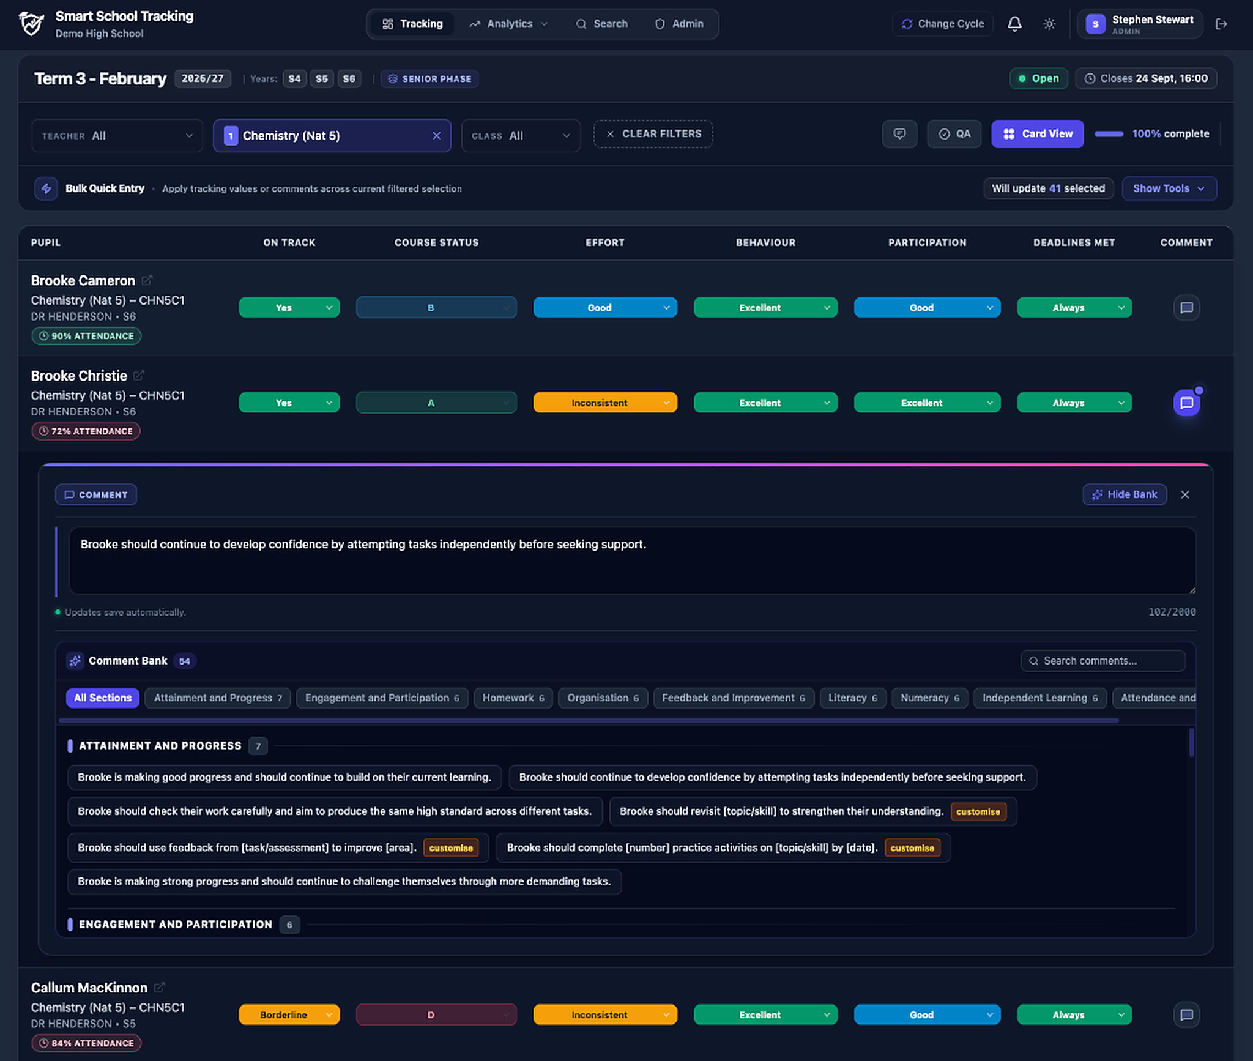
Task: Click Brooke Christie's active comment icon
Action: click(1186, 403)
